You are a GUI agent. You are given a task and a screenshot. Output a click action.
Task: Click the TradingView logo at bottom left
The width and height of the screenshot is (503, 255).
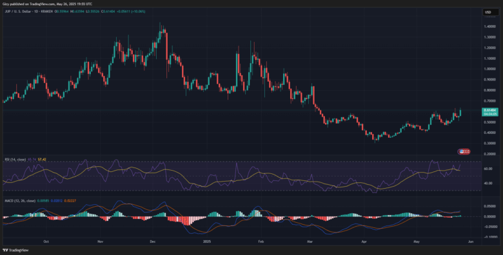click(x=15, y=250)
